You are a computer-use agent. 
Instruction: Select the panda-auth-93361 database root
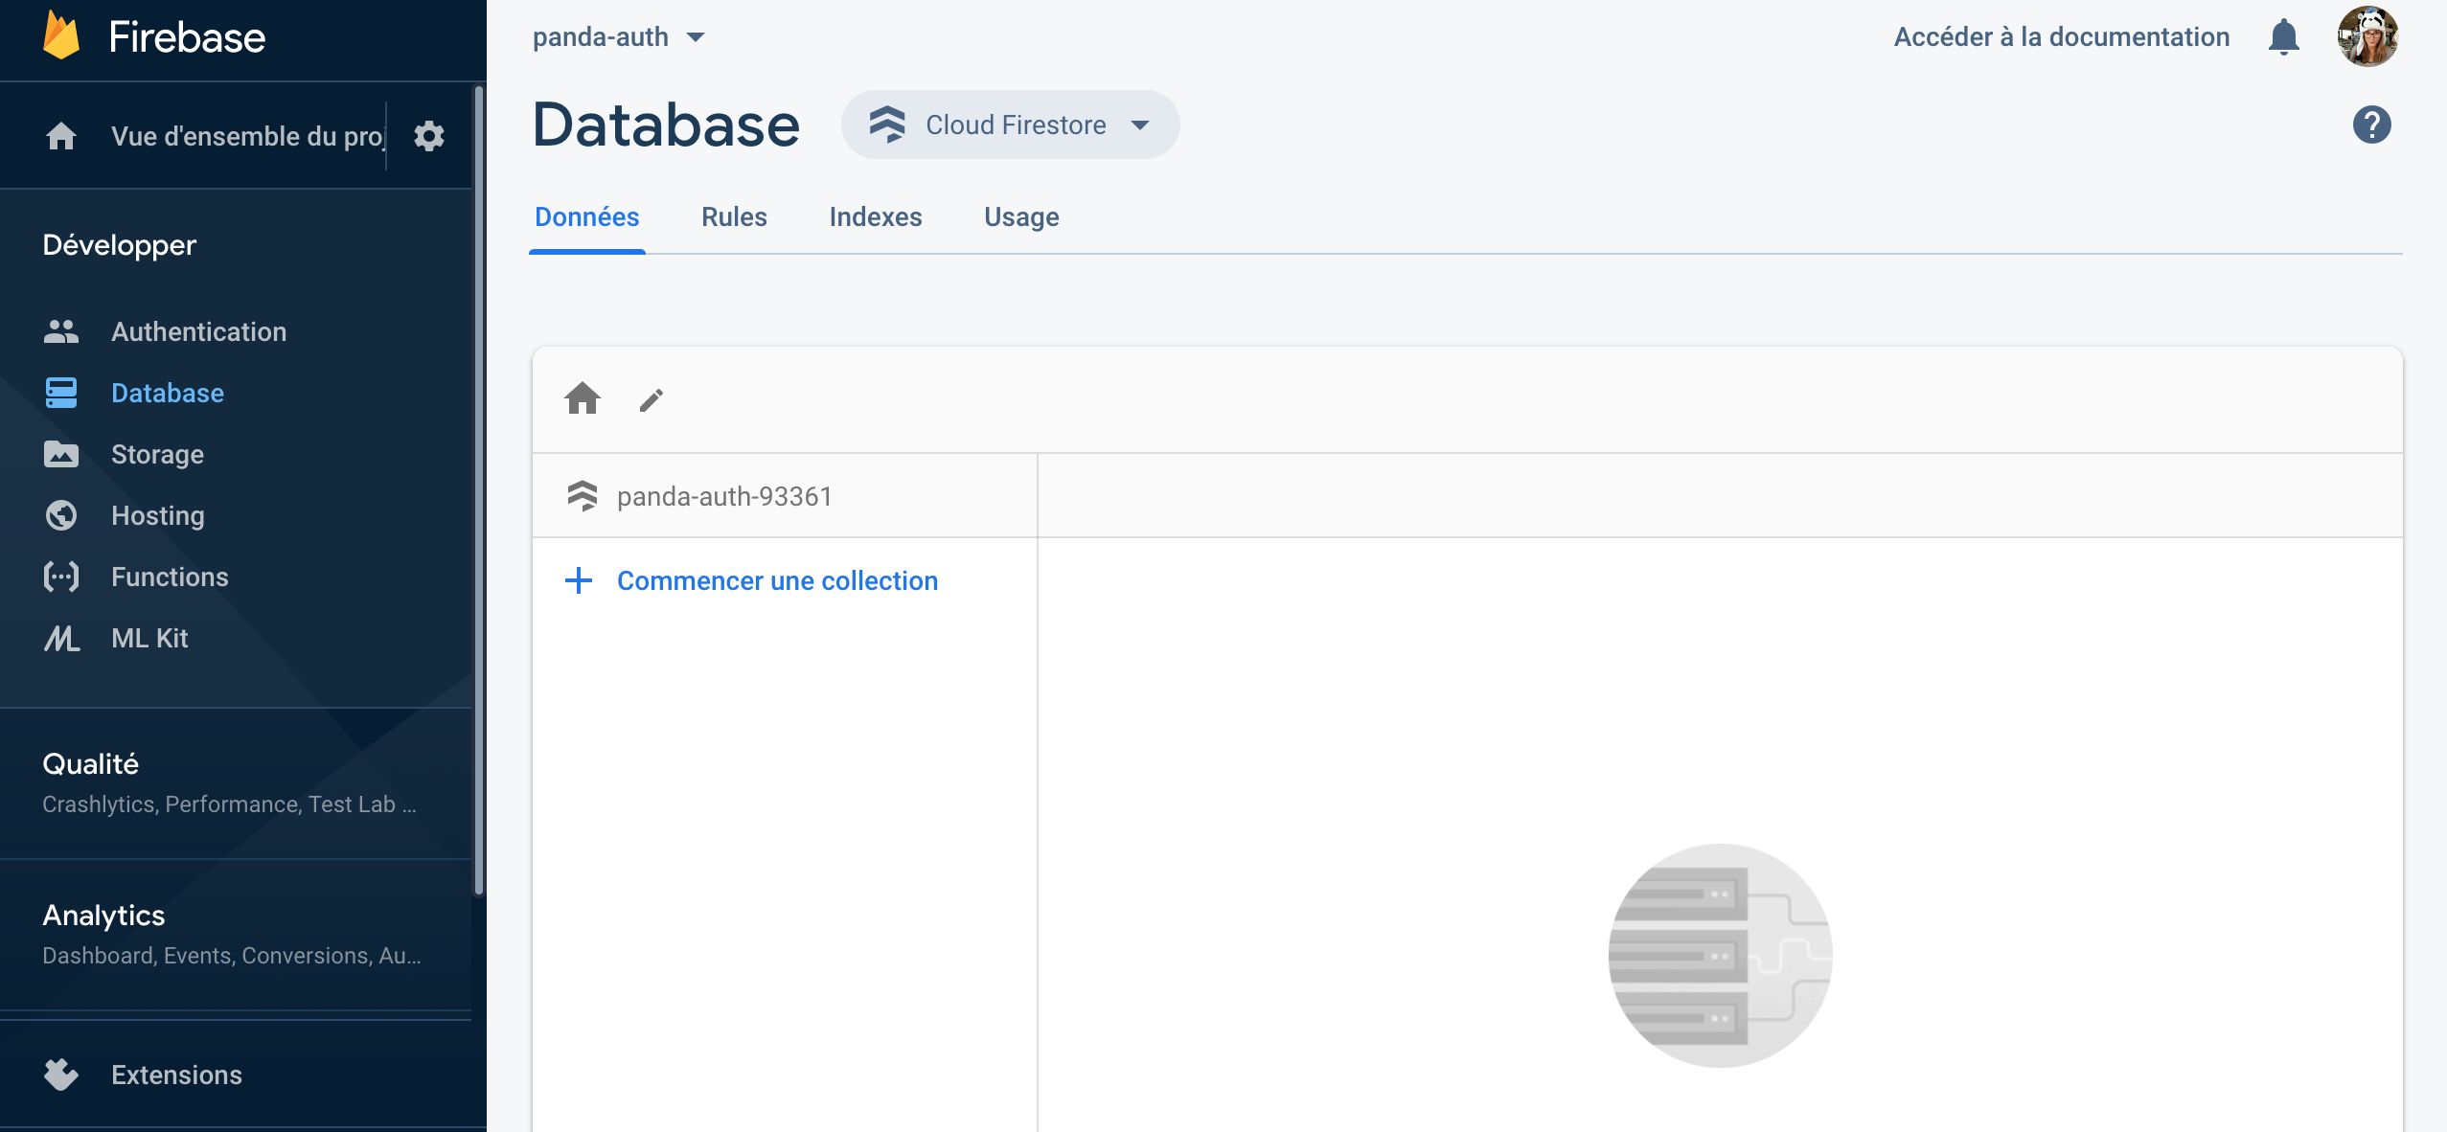[725, 495]
